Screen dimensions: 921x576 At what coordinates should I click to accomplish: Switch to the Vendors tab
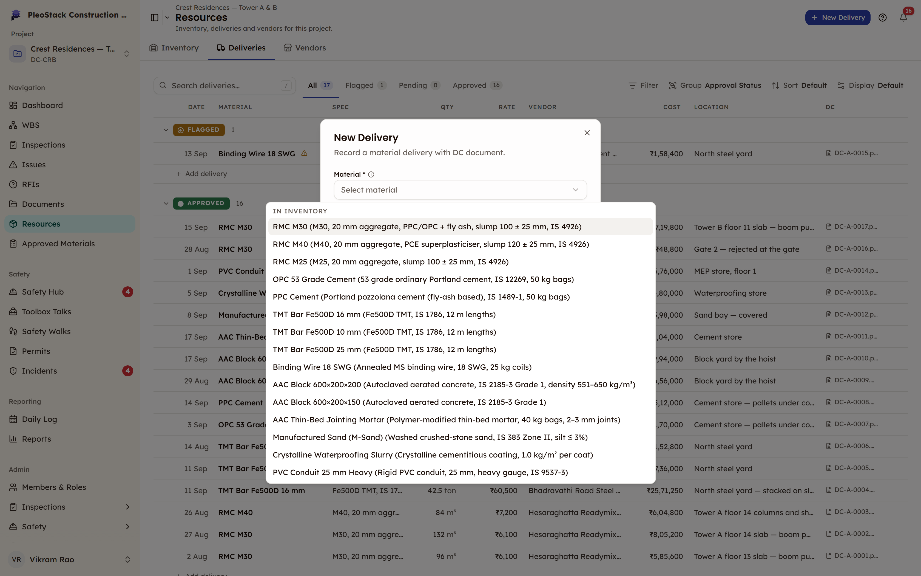coord(305,48)
